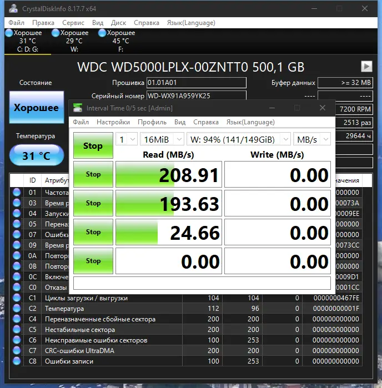Viewport: 382px width, 388px height.
Task: Click the 2513 раз power-on count field
Action: coord(354,123)
